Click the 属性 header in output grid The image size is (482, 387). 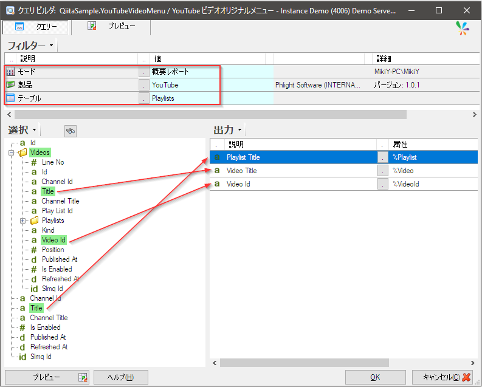pyautogui.click(x=433, y=144)
